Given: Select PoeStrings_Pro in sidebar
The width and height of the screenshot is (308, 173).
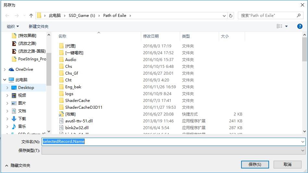Looking at the screenshot, I should point(29,59).
